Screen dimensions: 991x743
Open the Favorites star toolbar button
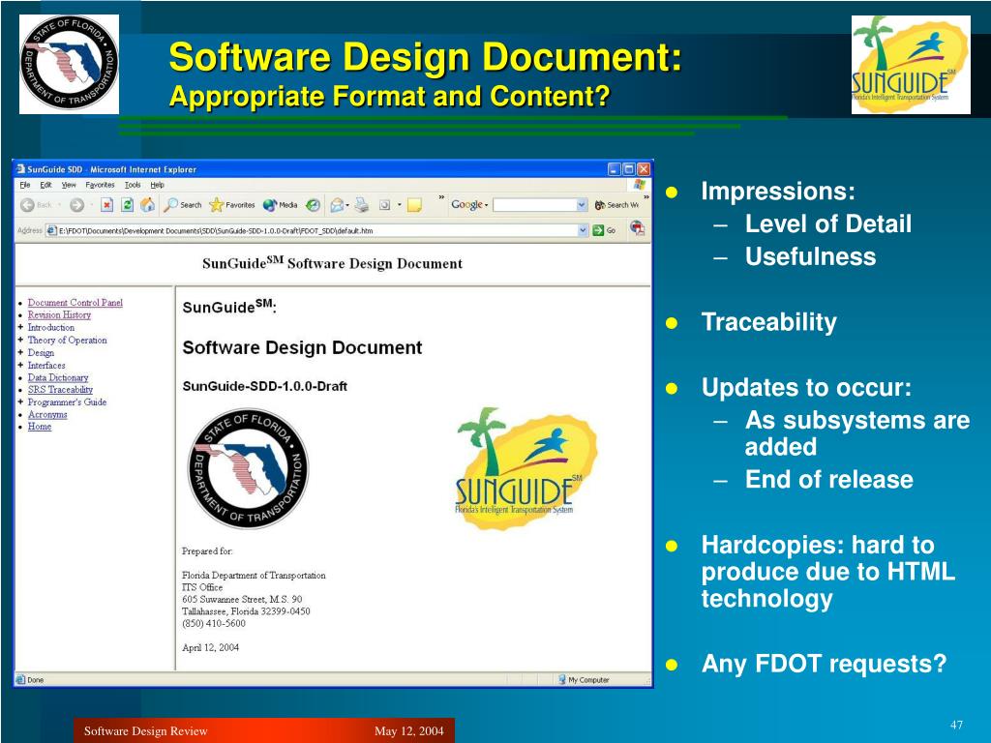coord(232,205)
